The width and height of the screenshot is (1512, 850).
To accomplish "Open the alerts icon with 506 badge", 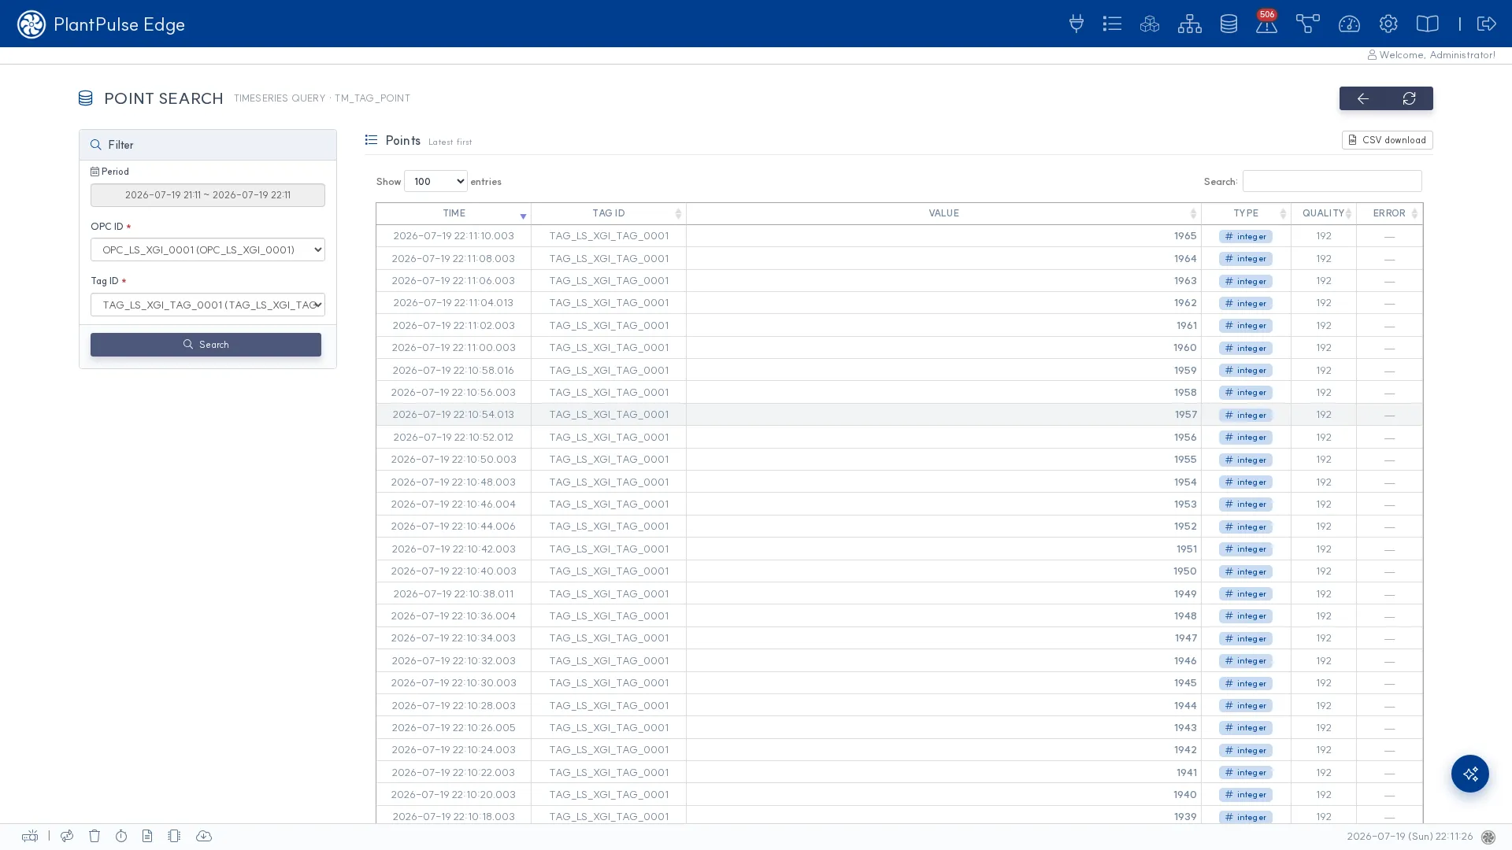I will 1266,24.
